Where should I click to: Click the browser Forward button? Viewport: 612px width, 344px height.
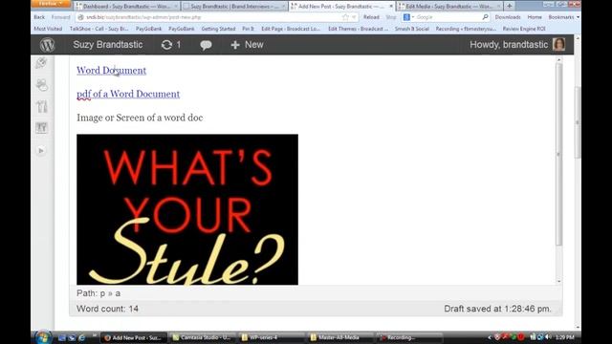pyautogui.click(x=60, y=17)
